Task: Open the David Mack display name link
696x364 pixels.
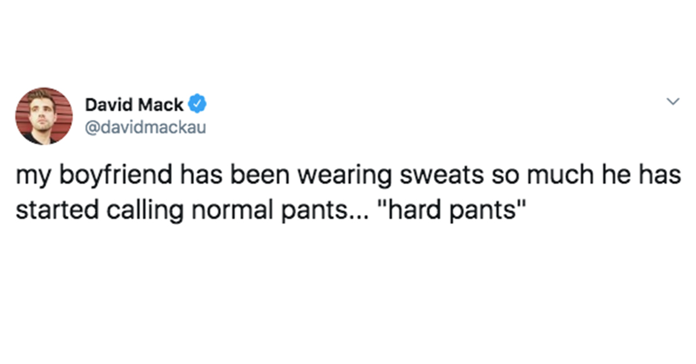Action: pyautogui.click(x=135, y=105)
